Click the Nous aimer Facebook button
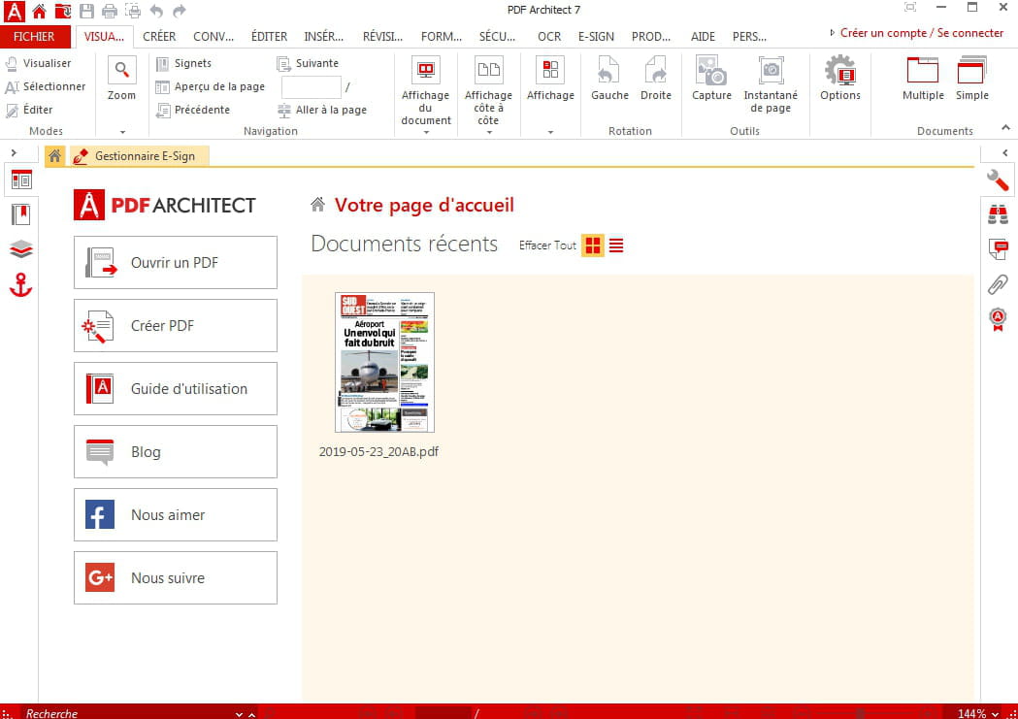Viewport: 1018px width, 719px height. (176, 514)
